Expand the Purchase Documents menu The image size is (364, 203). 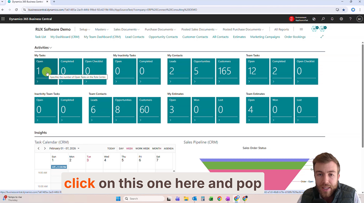[161, 29]
